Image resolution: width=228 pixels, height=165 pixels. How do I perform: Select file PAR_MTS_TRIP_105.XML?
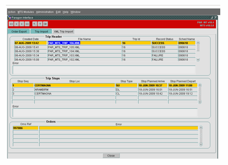tap(84, 47)
